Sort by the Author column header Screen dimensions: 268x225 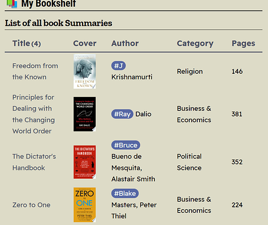(x=125, y=43)
